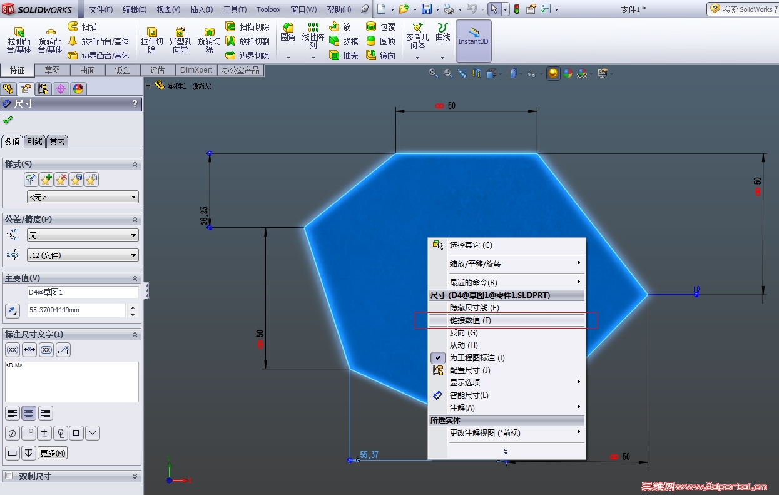The image size is (779, 495).
Task: Collapse the Primary Value (主要值) section
Action: 135,278
